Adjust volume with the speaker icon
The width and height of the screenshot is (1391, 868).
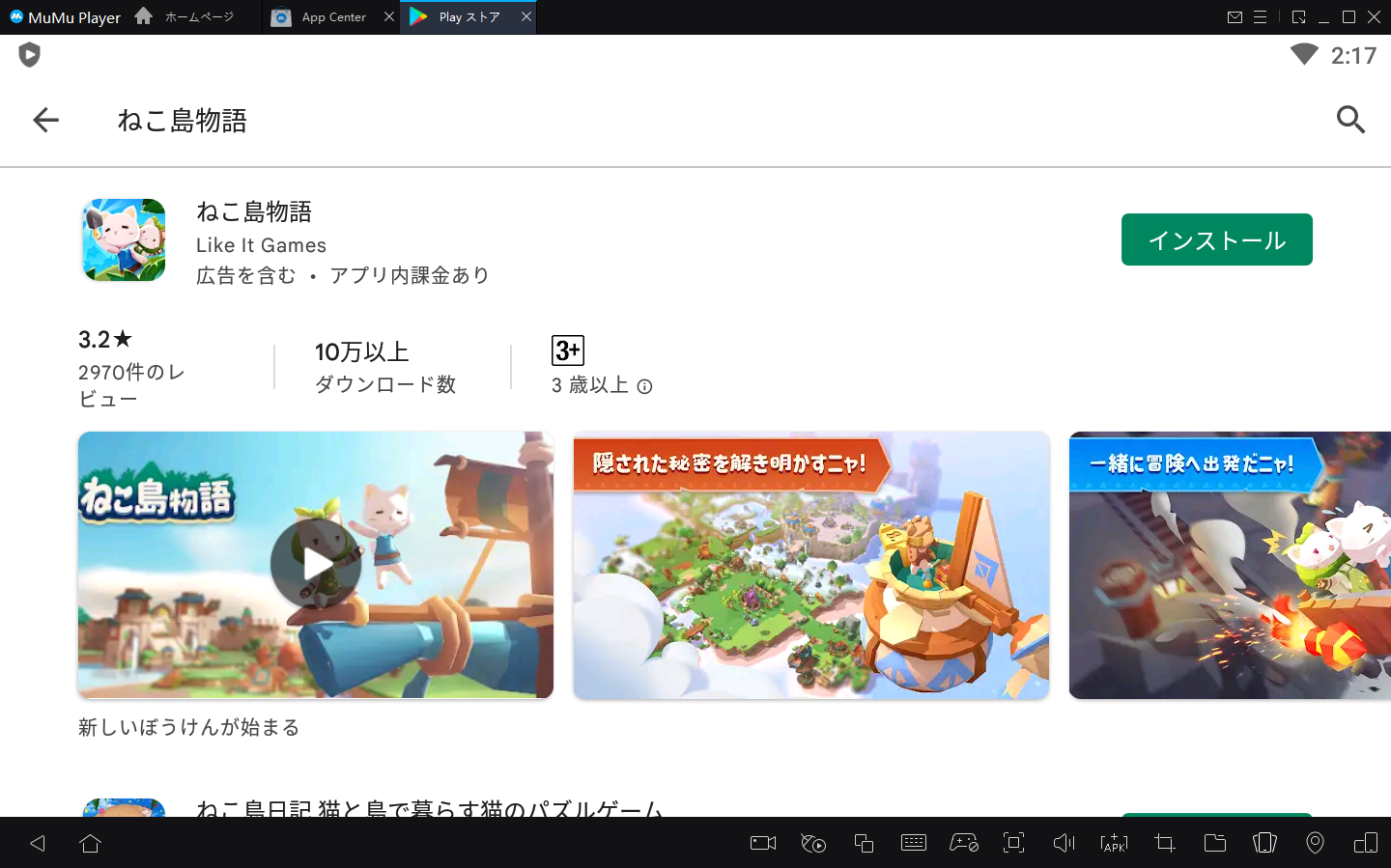[x=1064, y=844]
